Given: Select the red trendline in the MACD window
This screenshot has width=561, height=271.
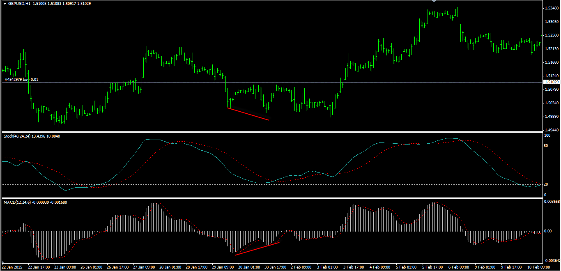Looking at the screenshot, I should pos(257,249).
